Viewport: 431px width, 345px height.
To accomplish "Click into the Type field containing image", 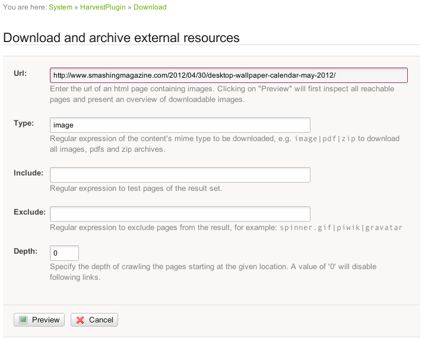I will tap(180, 125).
